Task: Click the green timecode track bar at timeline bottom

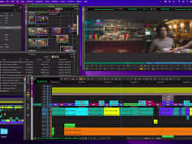Action: (x=57, y=138)
